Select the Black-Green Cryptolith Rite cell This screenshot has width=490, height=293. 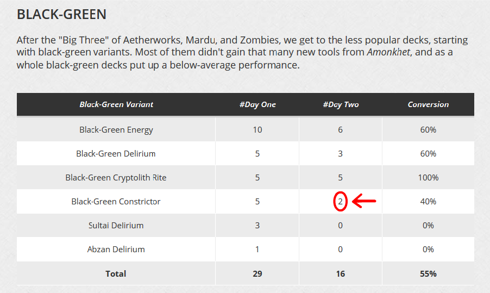pos(116,178)
